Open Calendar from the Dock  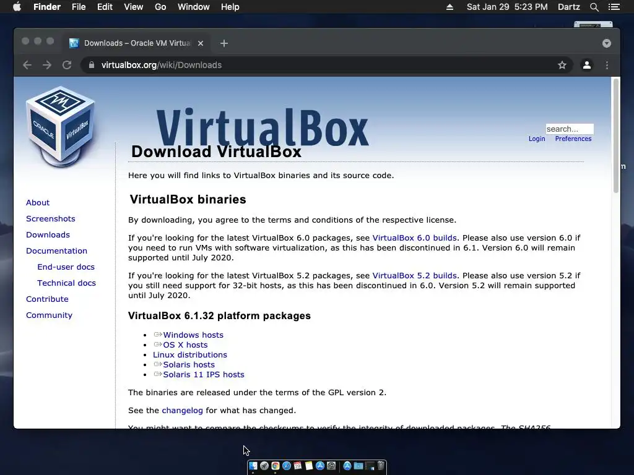pos(298,466)
